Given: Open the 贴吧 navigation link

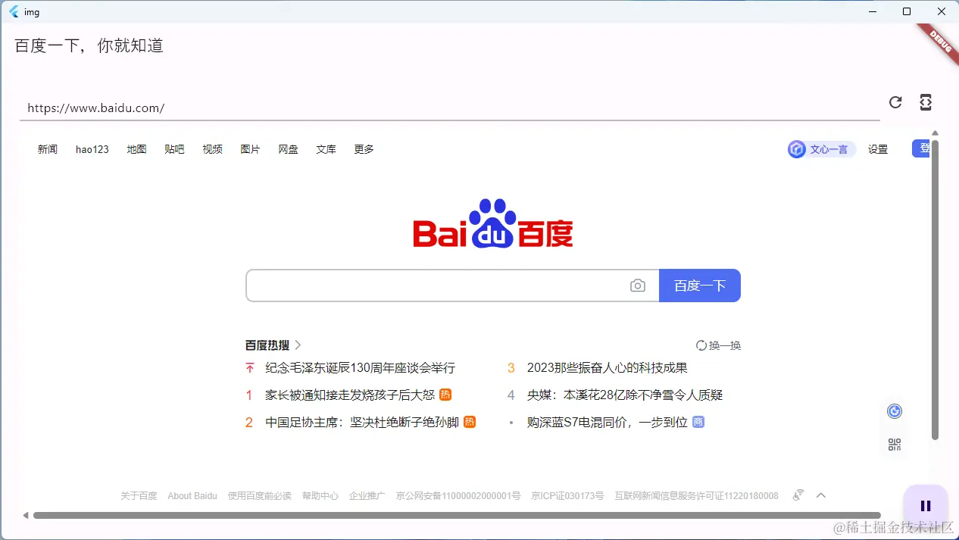Looking at the screenshot, I should click(x=174, y=149).
